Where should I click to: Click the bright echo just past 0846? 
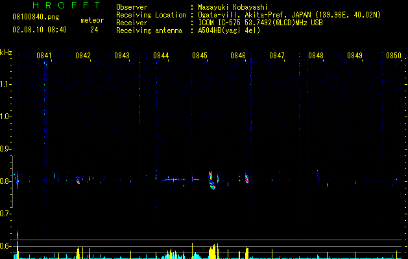pyautogui.click(x=246, y=179)
